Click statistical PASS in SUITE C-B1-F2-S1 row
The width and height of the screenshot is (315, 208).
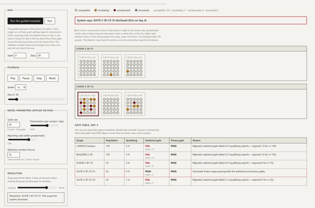coord(148,171)
